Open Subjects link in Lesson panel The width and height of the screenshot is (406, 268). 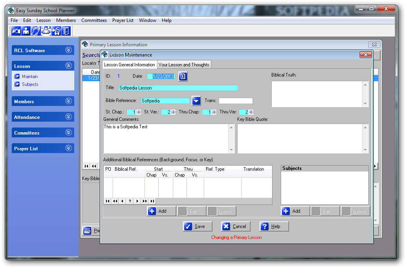tap(30, 84)
